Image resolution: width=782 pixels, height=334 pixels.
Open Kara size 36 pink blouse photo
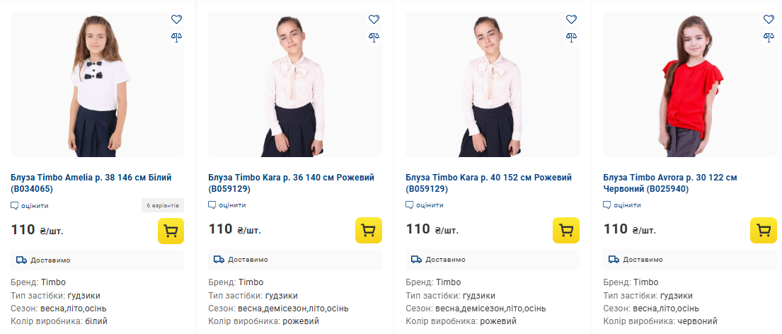[294, 85]
